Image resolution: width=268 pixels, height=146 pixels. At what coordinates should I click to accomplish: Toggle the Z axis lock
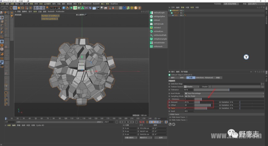pos(43,8)
